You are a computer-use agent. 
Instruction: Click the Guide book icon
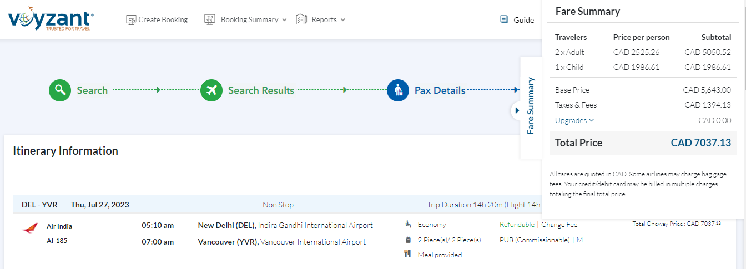(504, 19)
